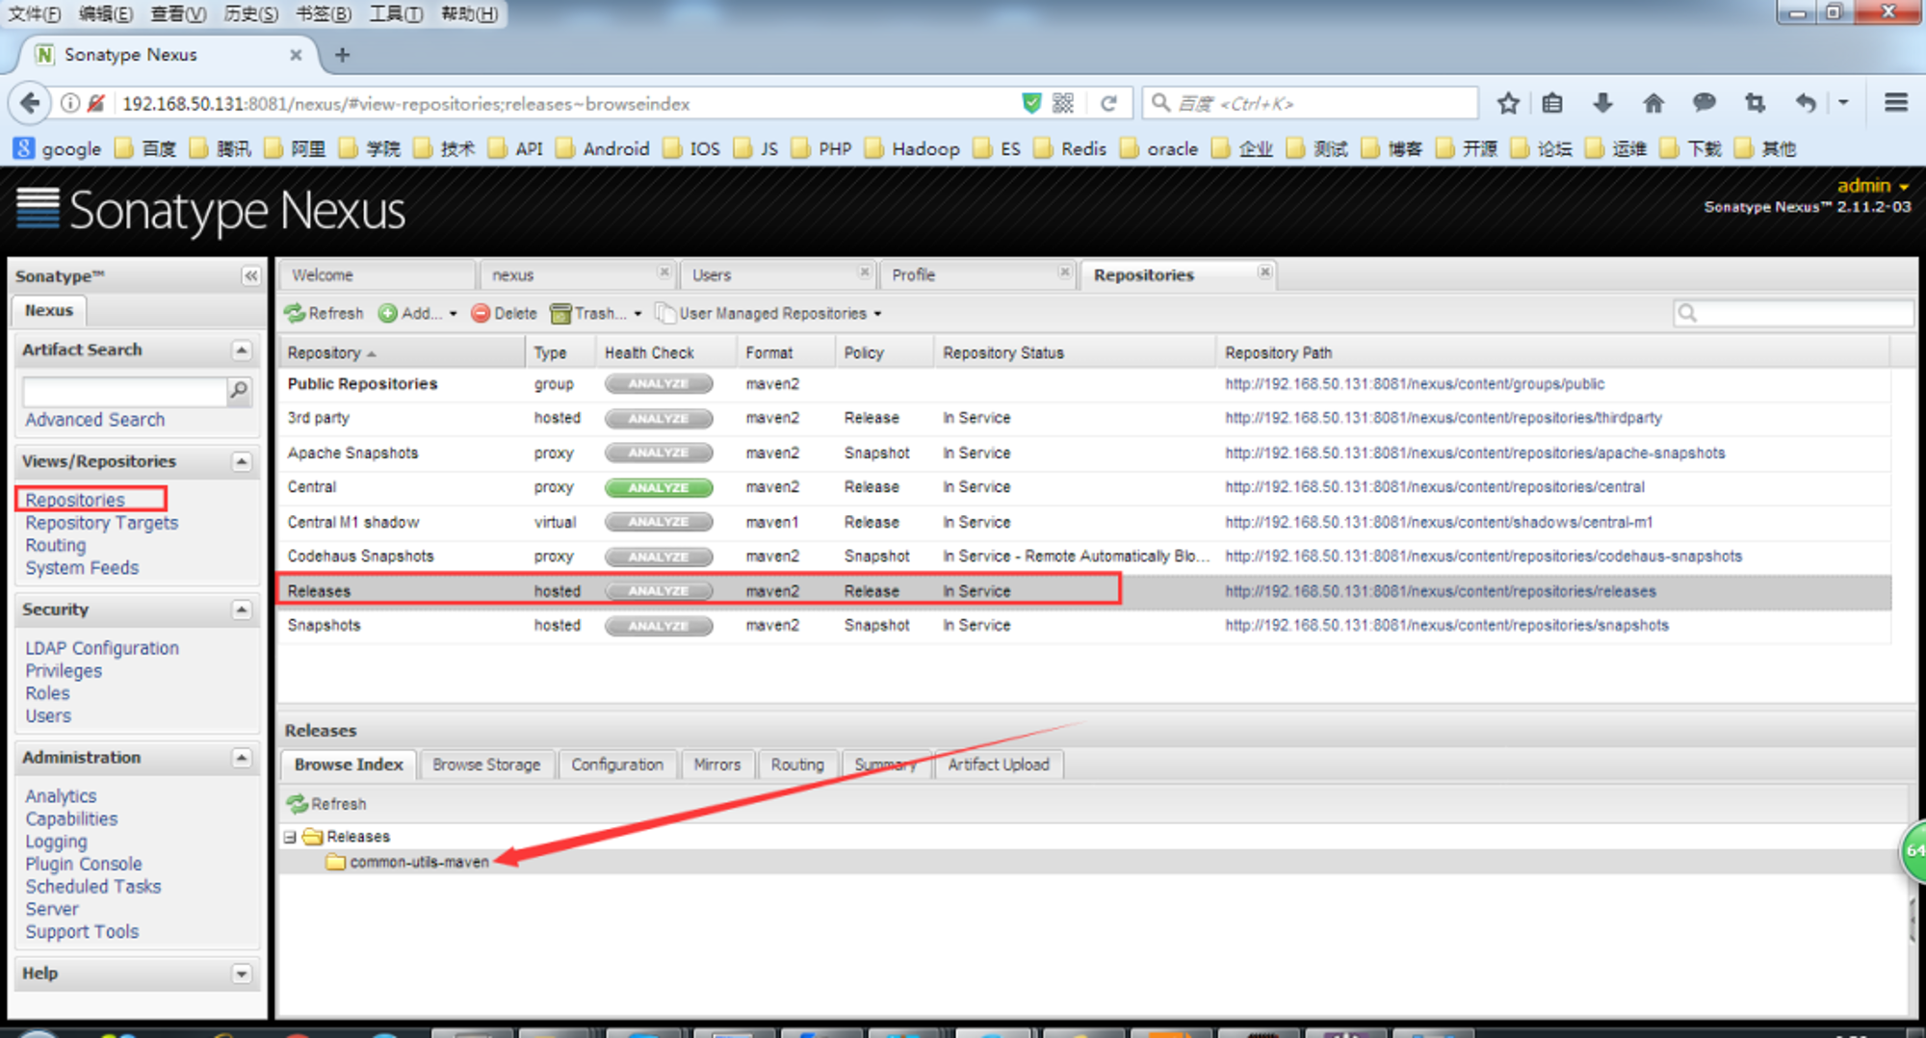Collapse the Sonatype sidebar with double-chevron
The image size is (1926, 1038).
250,276
